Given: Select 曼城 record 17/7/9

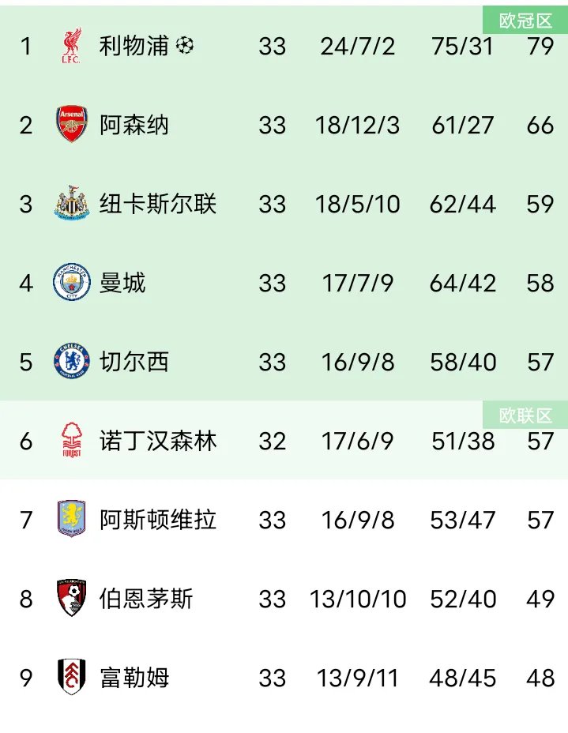Looking at the screenshot, I should click(358, 284).
